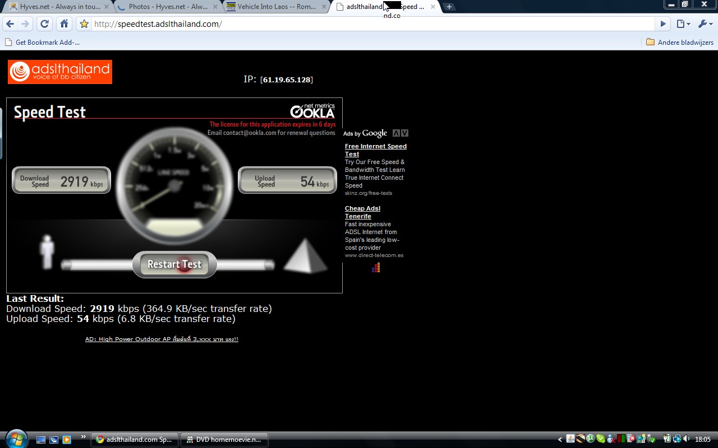Close the Hyves.net Always in touch tab
This screenshot has height=448, width=718.
pos(107,7)
